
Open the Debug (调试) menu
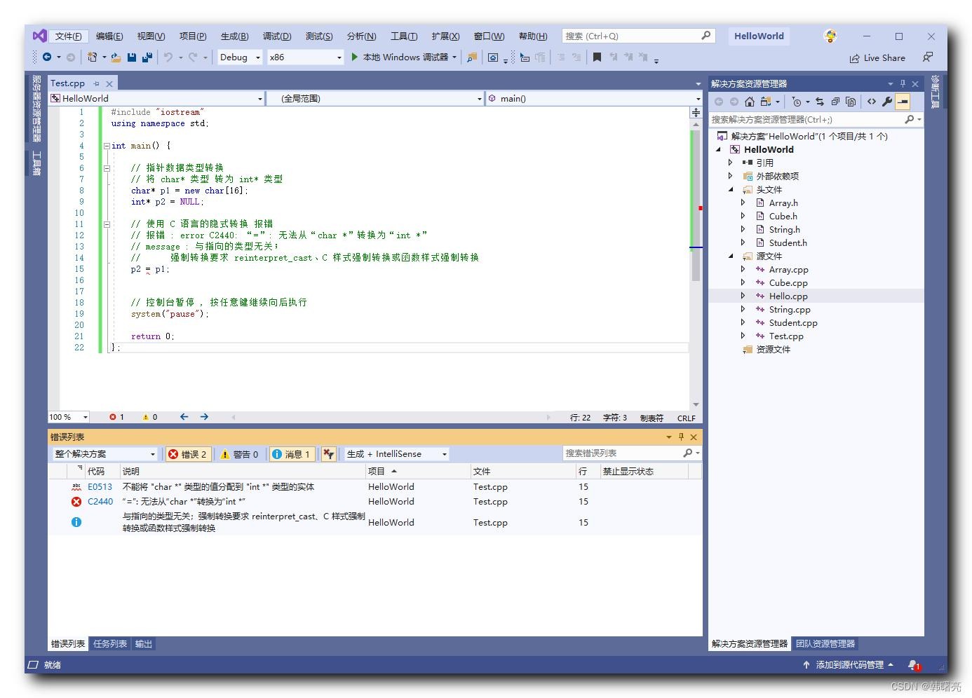(277, 36)
